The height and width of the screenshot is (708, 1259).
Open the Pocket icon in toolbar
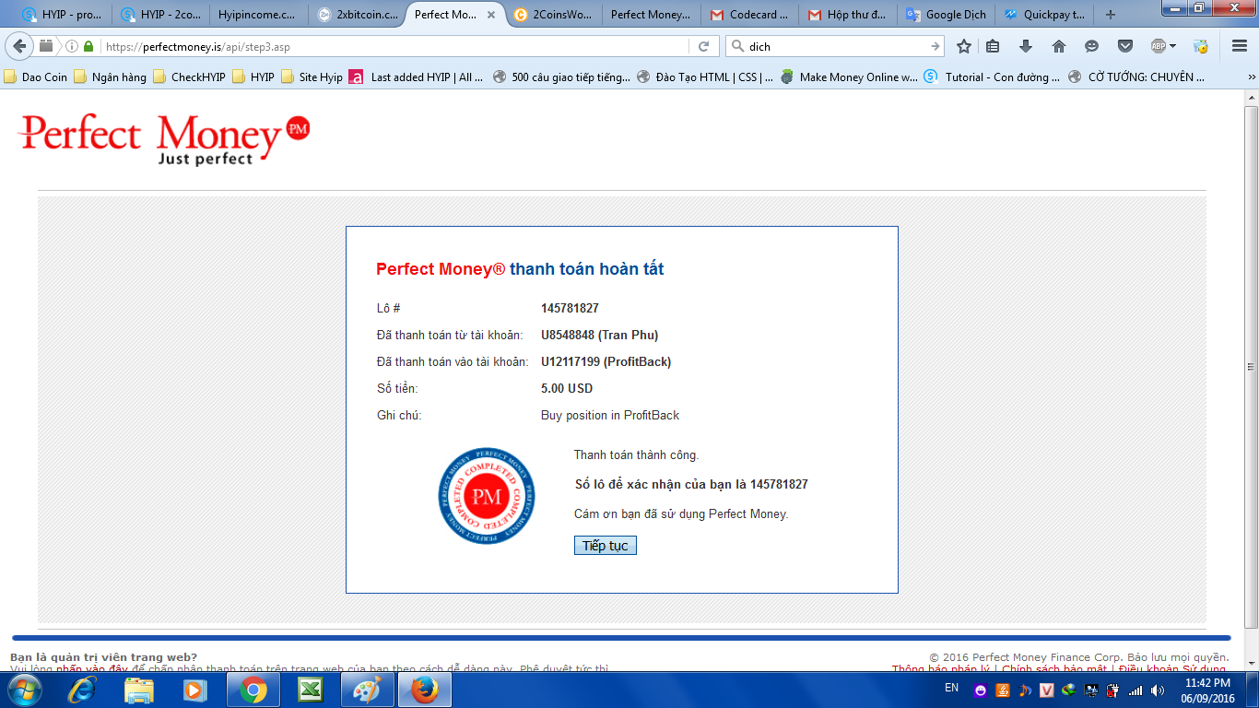(x=1125, y=46)
